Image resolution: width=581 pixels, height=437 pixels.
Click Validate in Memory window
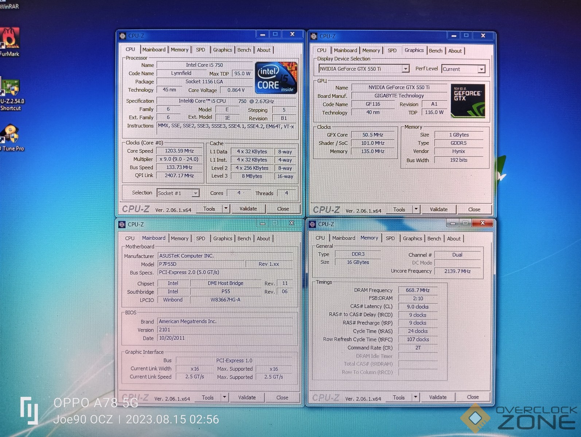coord(438,397)
